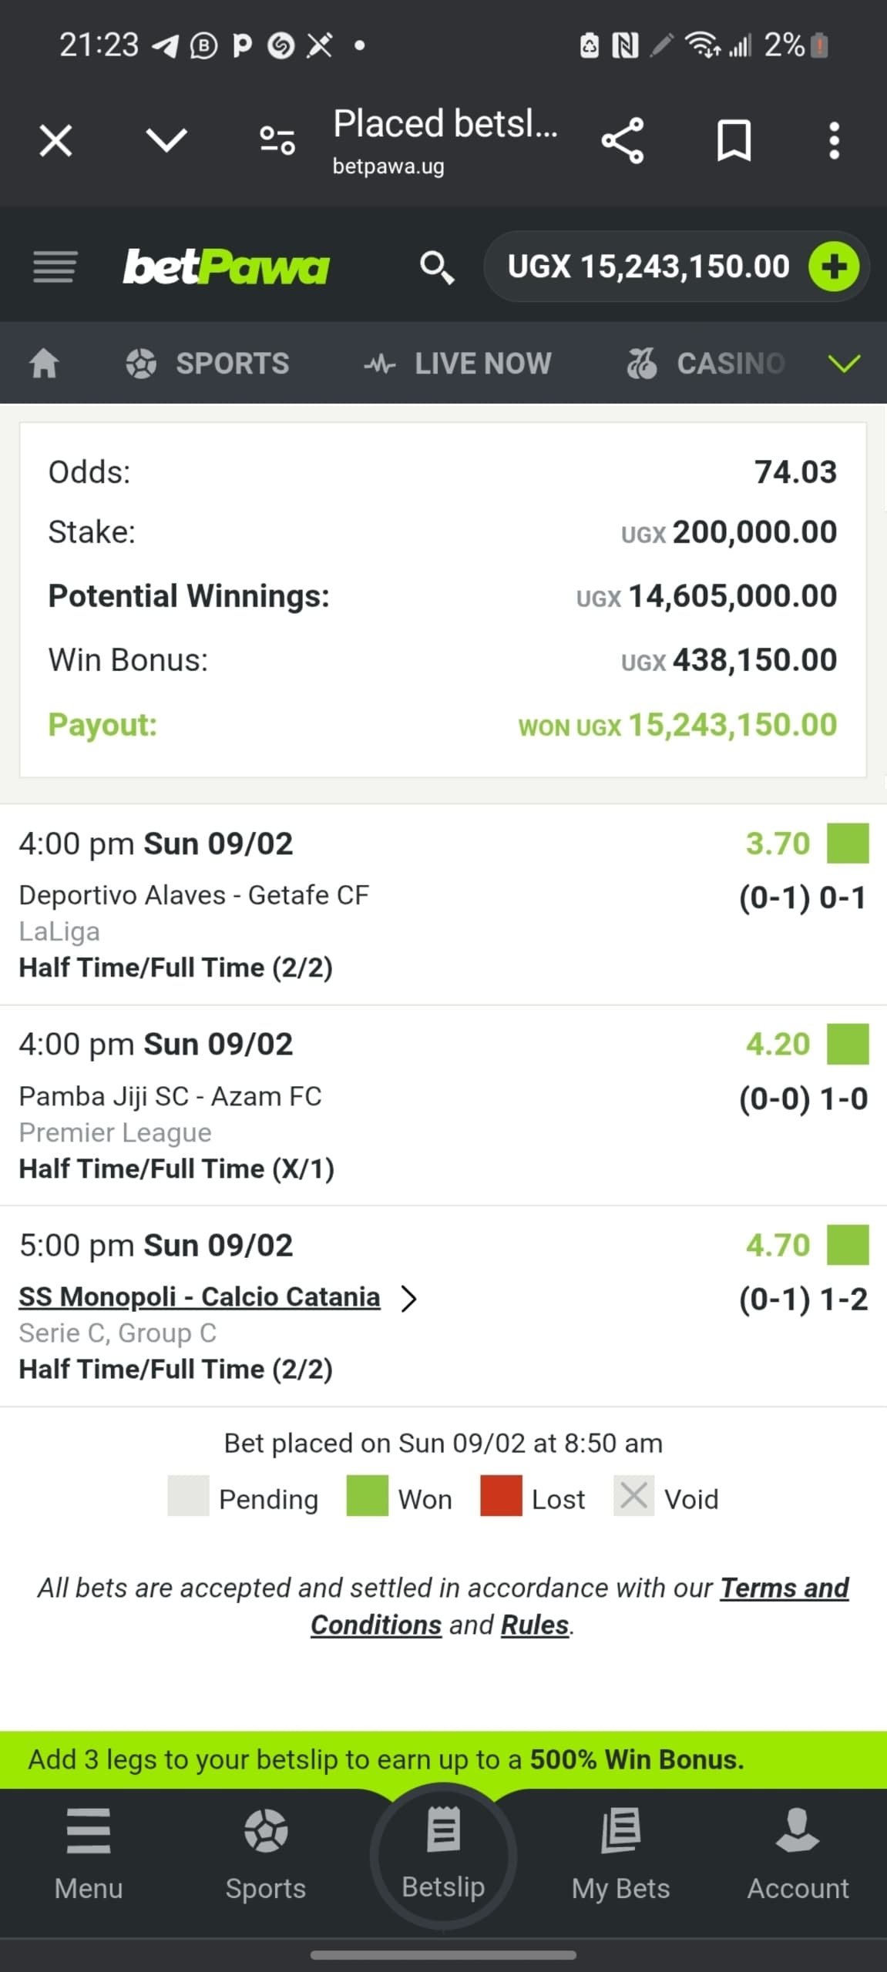
Task: Open browser three-dot overflow menu
Action: point(833,141)
